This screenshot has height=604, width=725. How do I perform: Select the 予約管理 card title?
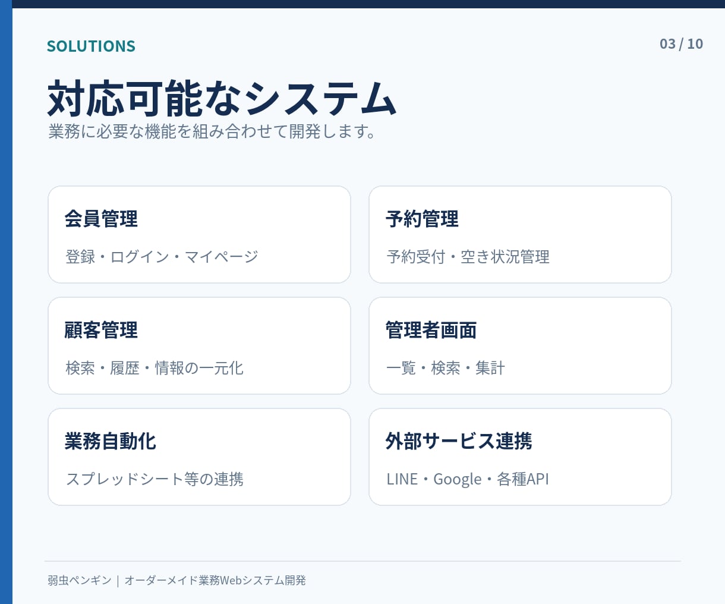[x=422, y=219]
